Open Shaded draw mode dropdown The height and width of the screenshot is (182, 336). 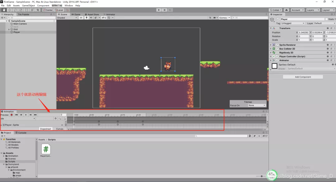click(67, 18)
